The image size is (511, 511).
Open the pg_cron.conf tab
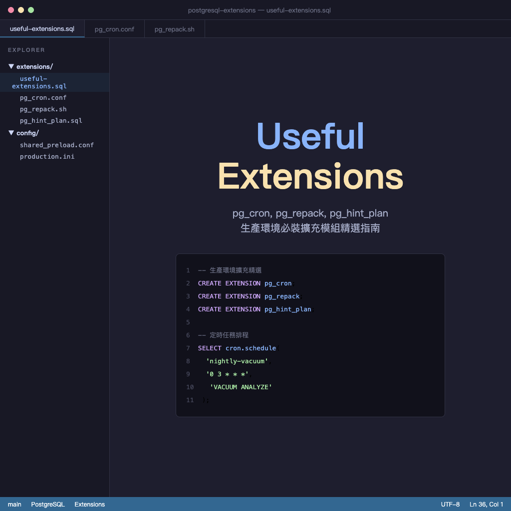(114, 29)
